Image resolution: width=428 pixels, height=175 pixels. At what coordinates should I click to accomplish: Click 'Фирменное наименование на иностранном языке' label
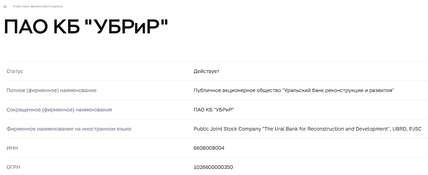click(x=69, y=129)
